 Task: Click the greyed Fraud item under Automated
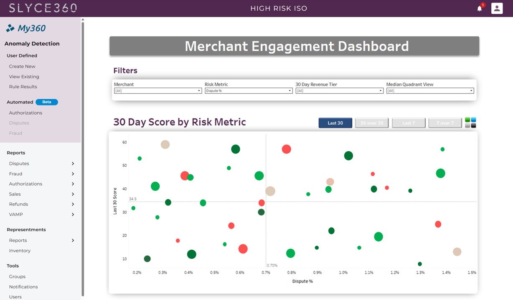(15, 133)
